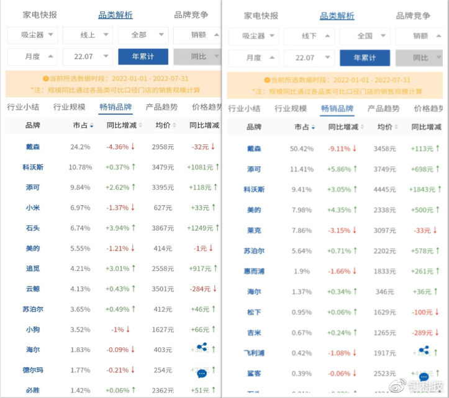Open 月度 period dropdown in left panel

click(x=32, y=56)
